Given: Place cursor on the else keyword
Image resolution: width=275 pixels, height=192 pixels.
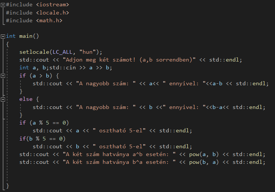Looking at the screenshot, I should click(26, 99).
